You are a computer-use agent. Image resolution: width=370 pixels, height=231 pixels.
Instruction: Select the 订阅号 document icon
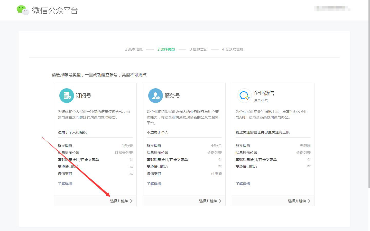pyautogui.click(x=67, y=95)
